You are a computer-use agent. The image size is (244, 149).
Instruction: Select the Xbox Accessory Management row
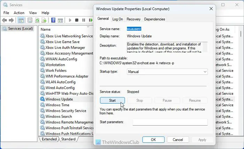67,53
